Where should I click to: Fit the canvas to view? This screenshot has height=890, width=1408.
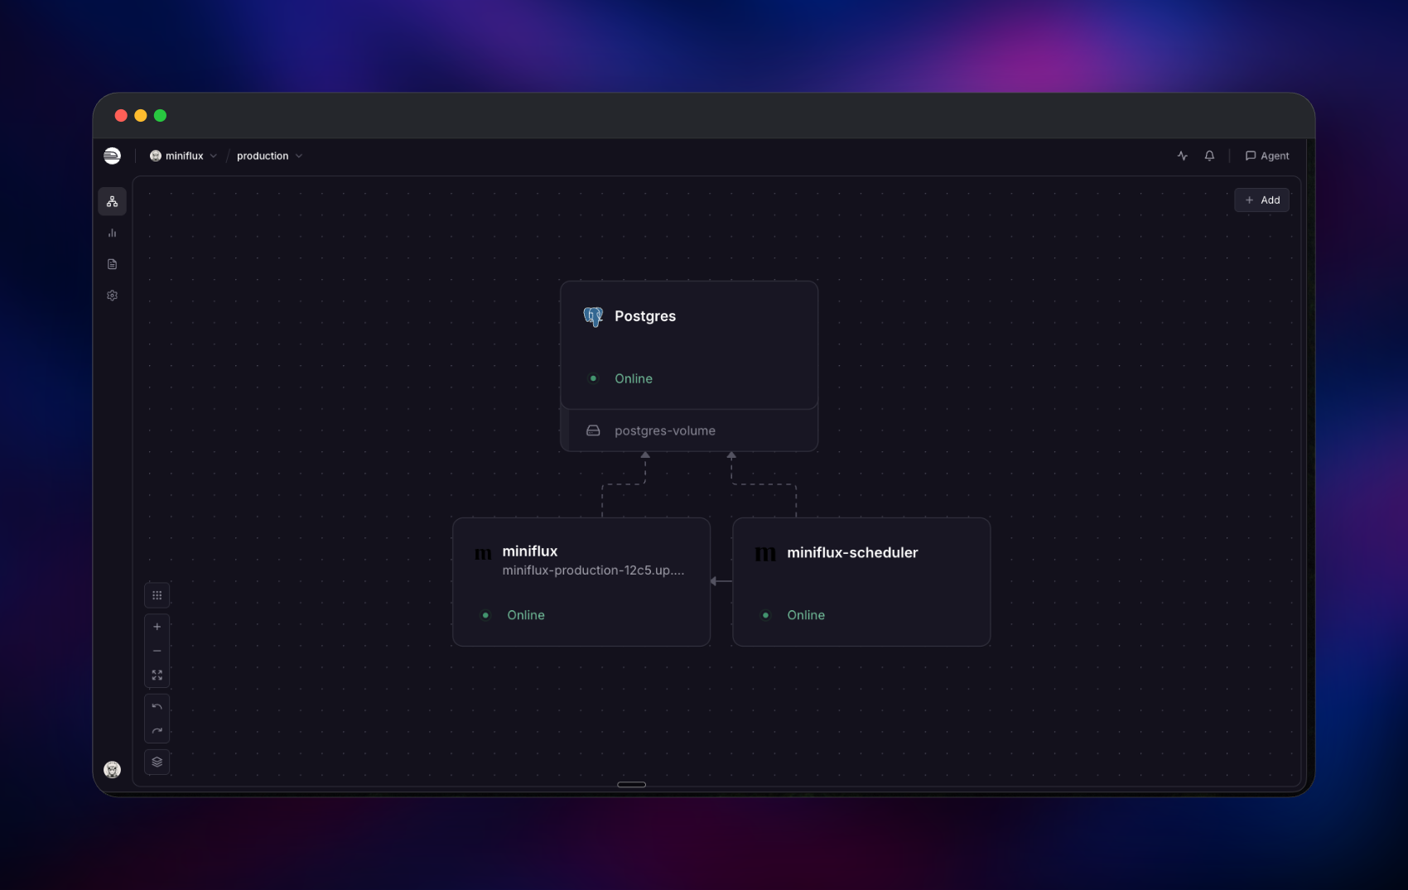point(157,676)
